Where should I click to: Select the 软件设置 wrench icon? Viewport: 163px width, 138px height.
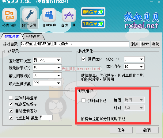click(x=29, y=15)
